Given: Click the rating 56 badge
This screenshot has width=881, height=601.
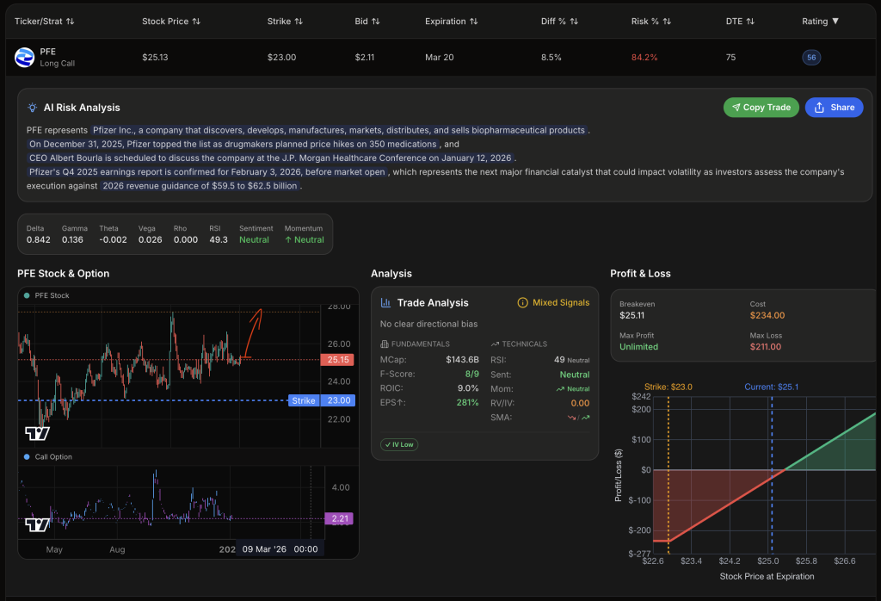Looking at the screenshot, I should coord(810,58).
